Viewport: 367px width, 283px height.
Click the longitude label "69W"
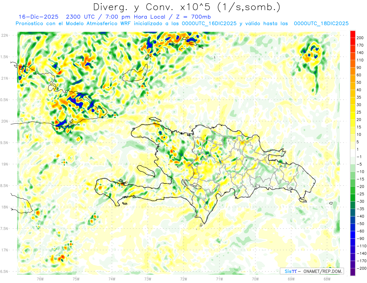(x=291, y=279)
